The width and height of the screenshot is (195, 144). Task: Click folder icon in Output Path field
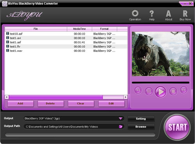(121, 126)
